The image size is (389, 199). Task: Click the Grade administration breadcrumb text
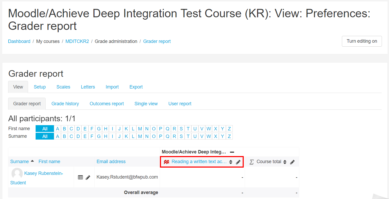(x=116, y=41)
